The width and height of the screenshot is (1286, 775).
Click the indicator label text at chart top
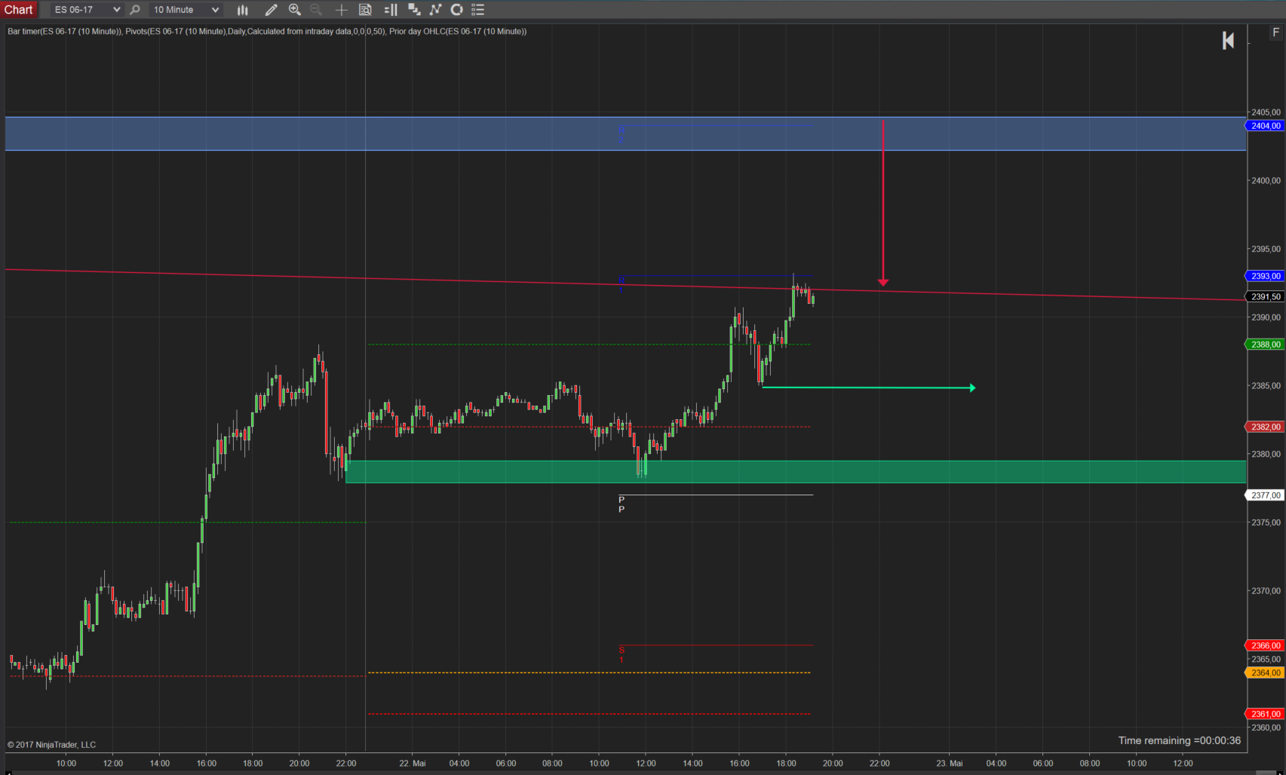[267, 32]
